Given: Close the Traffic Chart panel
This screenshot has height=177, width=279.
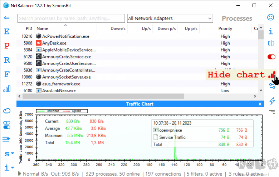Looking at the screenshot, I should click(260, 104).
